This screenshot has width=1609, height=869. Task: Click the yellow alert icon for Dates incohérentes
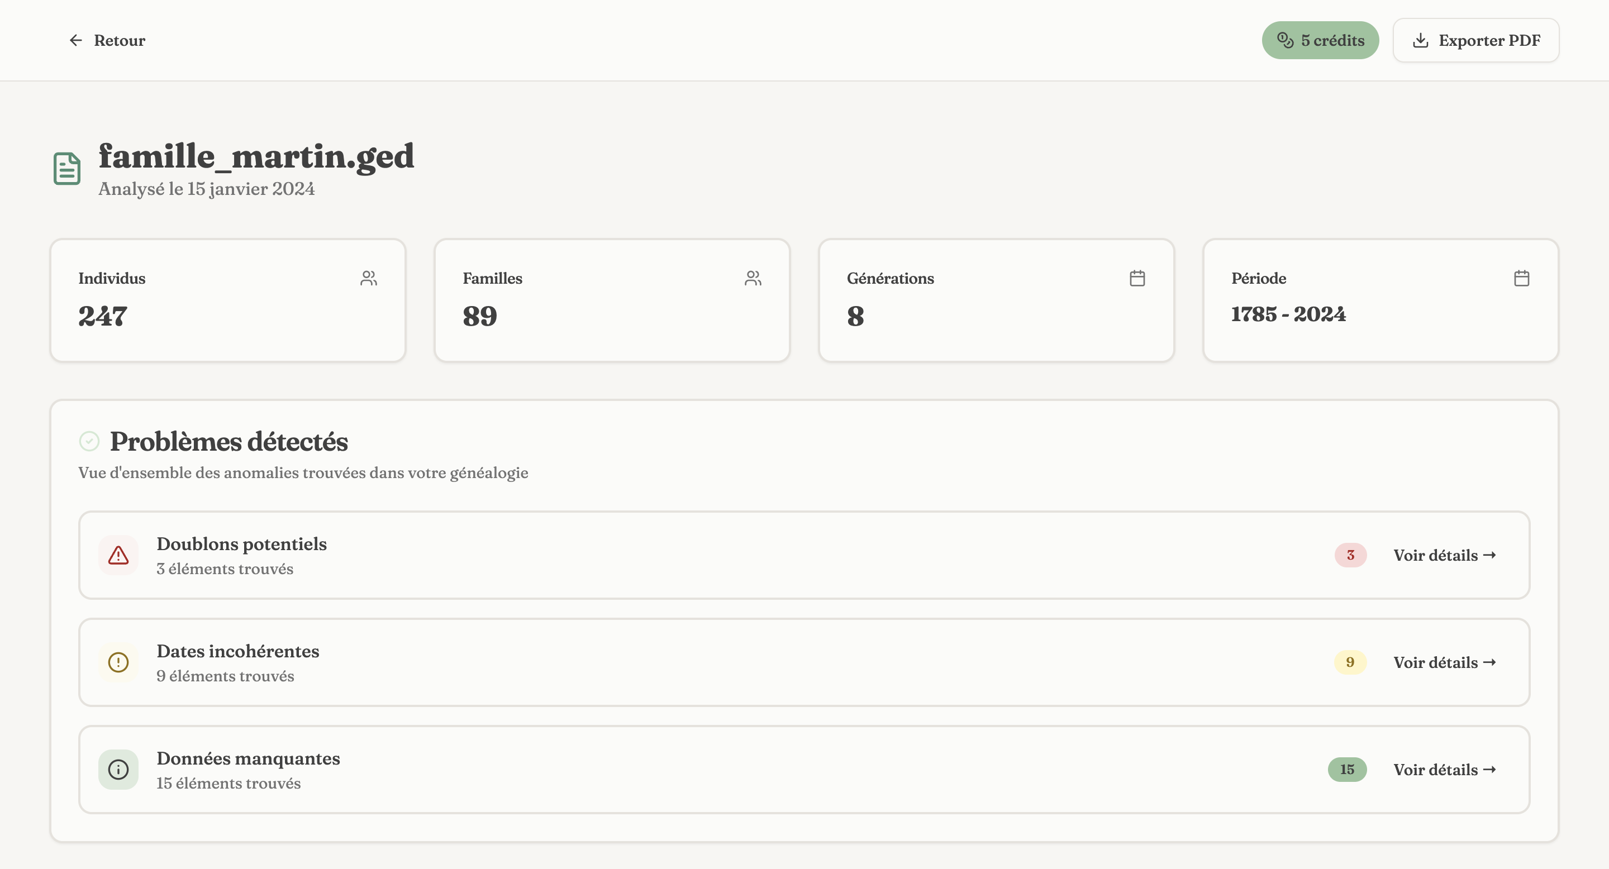pyautogui.click(x=118, y=662)
